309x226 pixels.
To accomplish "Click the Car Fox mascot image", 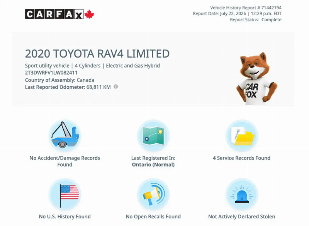I will [x=256, y=78].
